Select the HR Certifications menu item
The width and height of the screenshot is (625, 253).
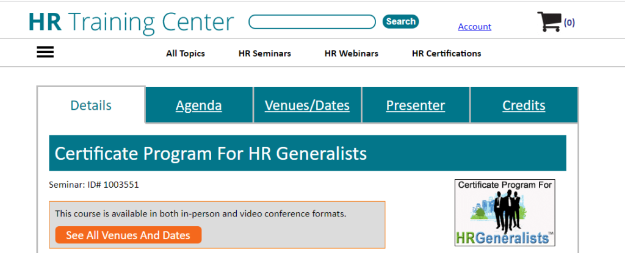pyautogui.click(x=446, y=54)
